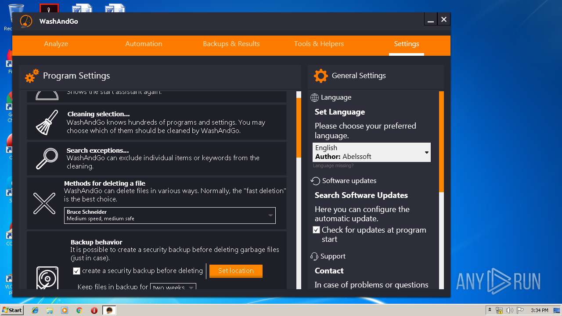Switch to the Automation tab
Image resolution: width=562 pixels, height=316 pixels.
[x=144, y=44]
